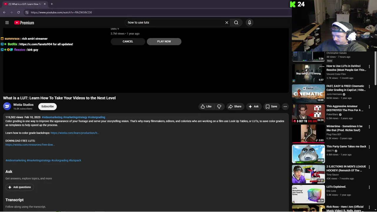The image size is (377, 212).
Task: Open options for 'This Aggressive Amateur' video
Action: pyautogui.click(x=369, y=107)
